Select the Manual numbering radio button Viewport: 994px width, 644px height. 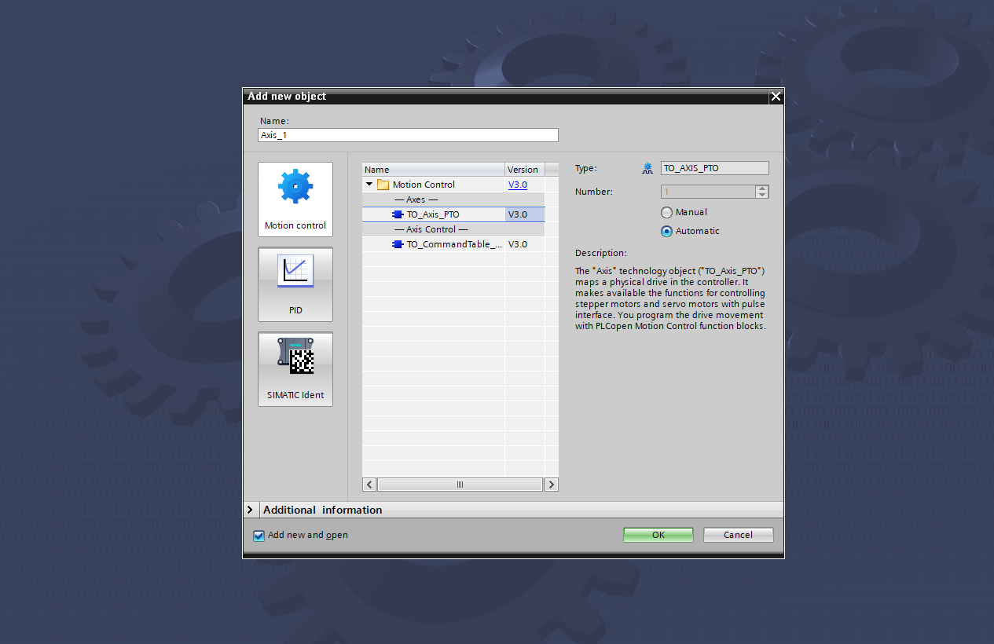pos(667,212)
